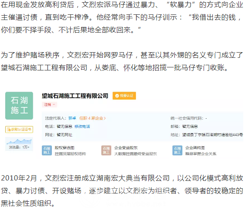Open the blue 股权穿透图 icon
Image resolution: width=245 pixels, height=210 pixels.
click(x=47, y=150)
